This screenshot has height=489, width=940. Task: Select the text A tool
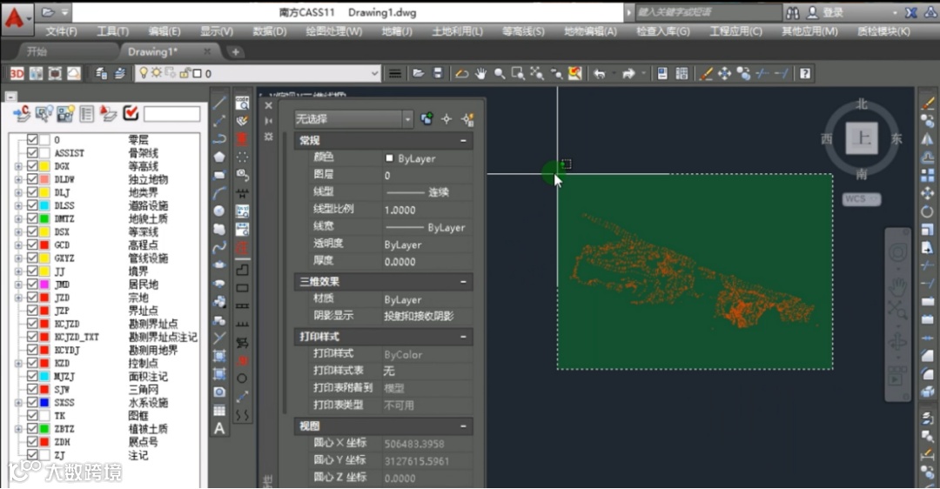(x=219, y=428)
